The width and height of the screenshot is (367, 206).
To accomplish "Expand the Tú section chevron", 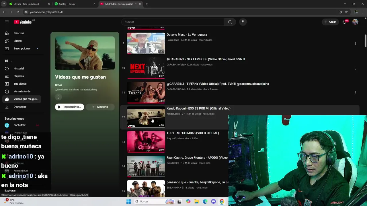I will pyautogui.click(x=11, y=61).
